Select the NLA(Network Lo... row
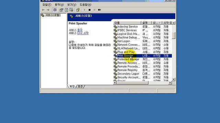220x123 pixels. (143, 49)
